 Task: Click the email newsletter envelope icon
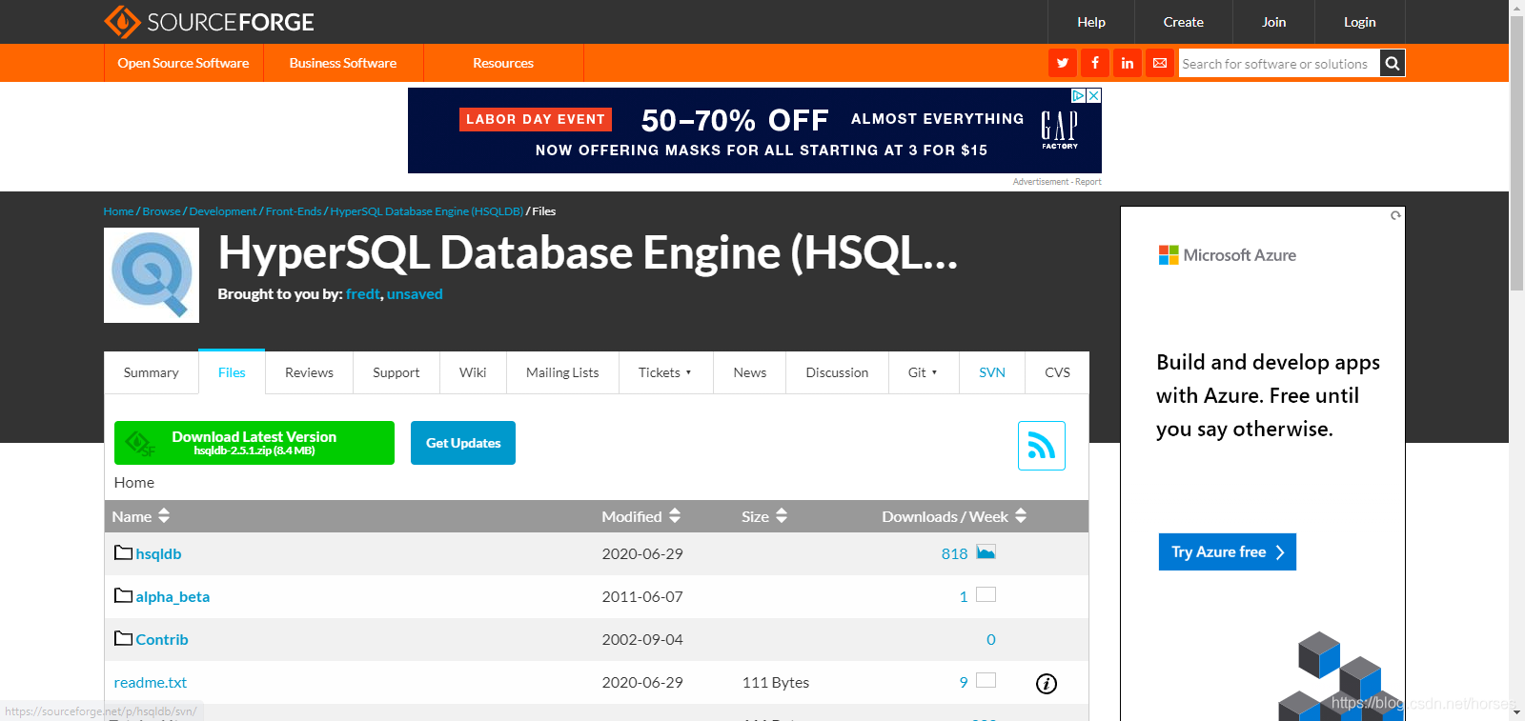click(1160, 63)
